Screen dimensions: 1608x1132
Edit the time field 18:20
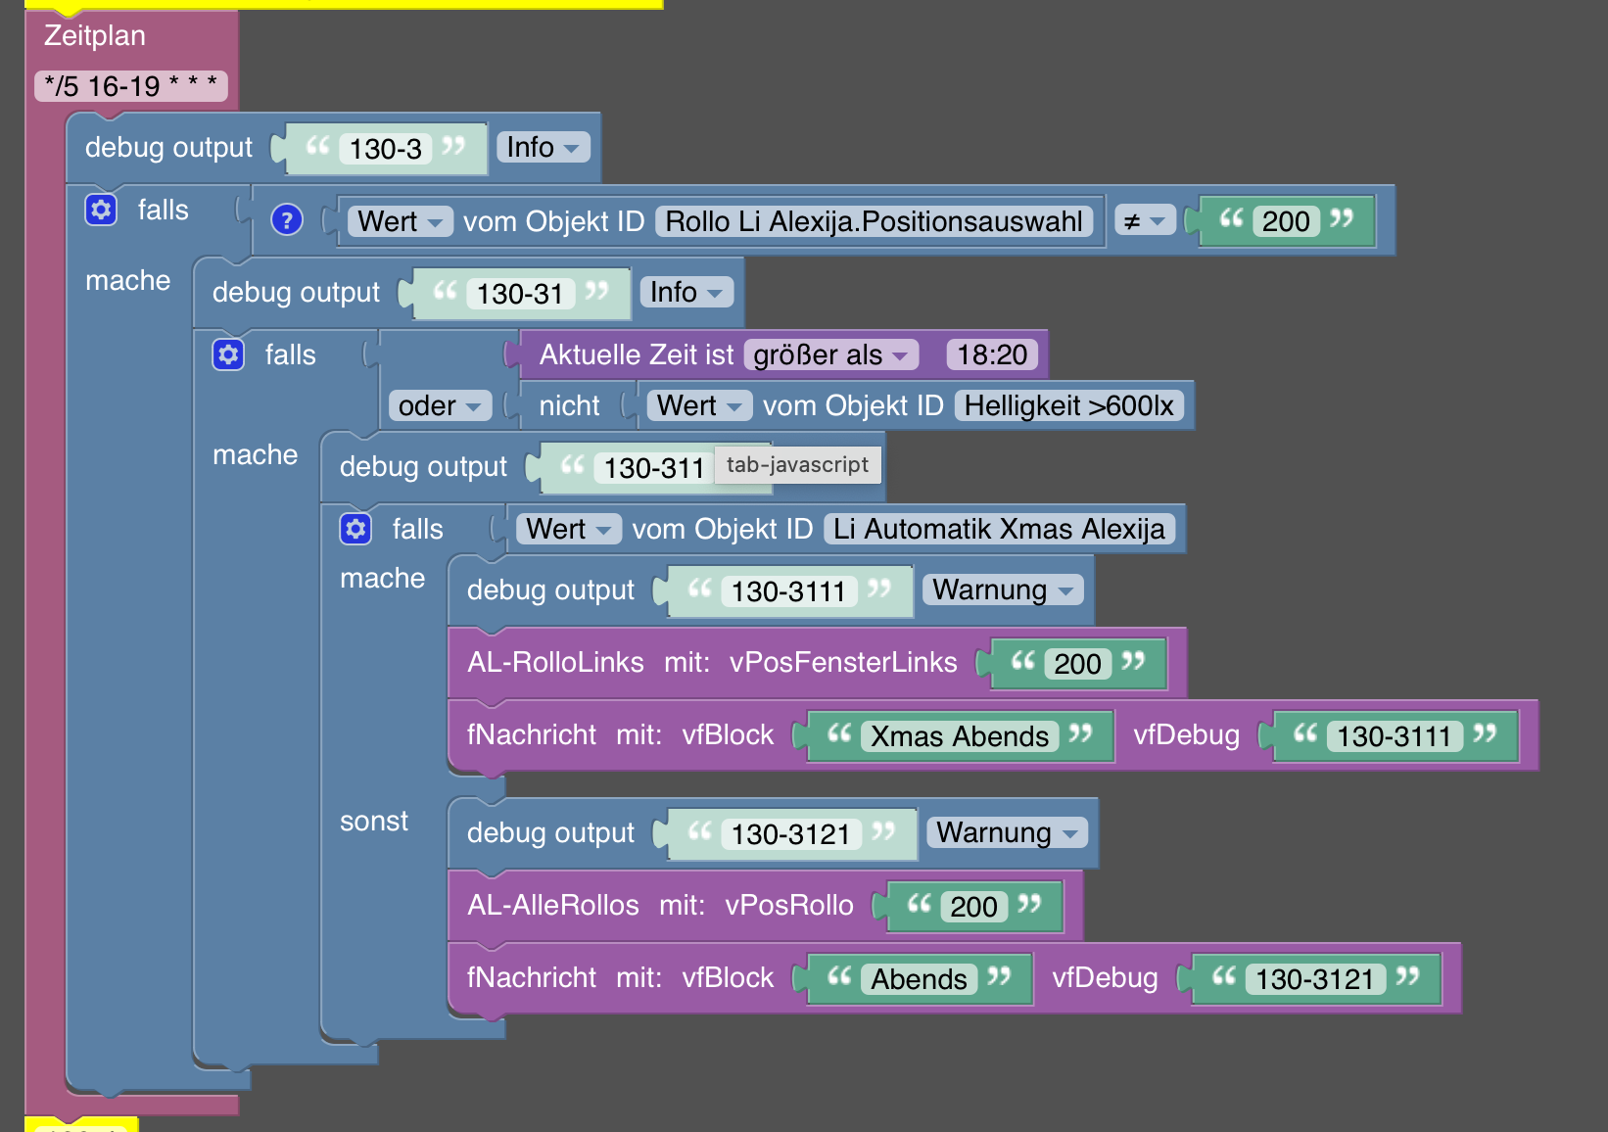992,354
